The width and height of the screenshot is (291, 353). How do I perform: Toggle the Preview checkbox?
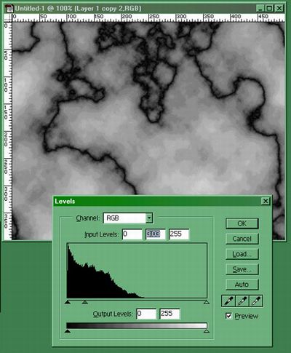click(x=228, y=316)
